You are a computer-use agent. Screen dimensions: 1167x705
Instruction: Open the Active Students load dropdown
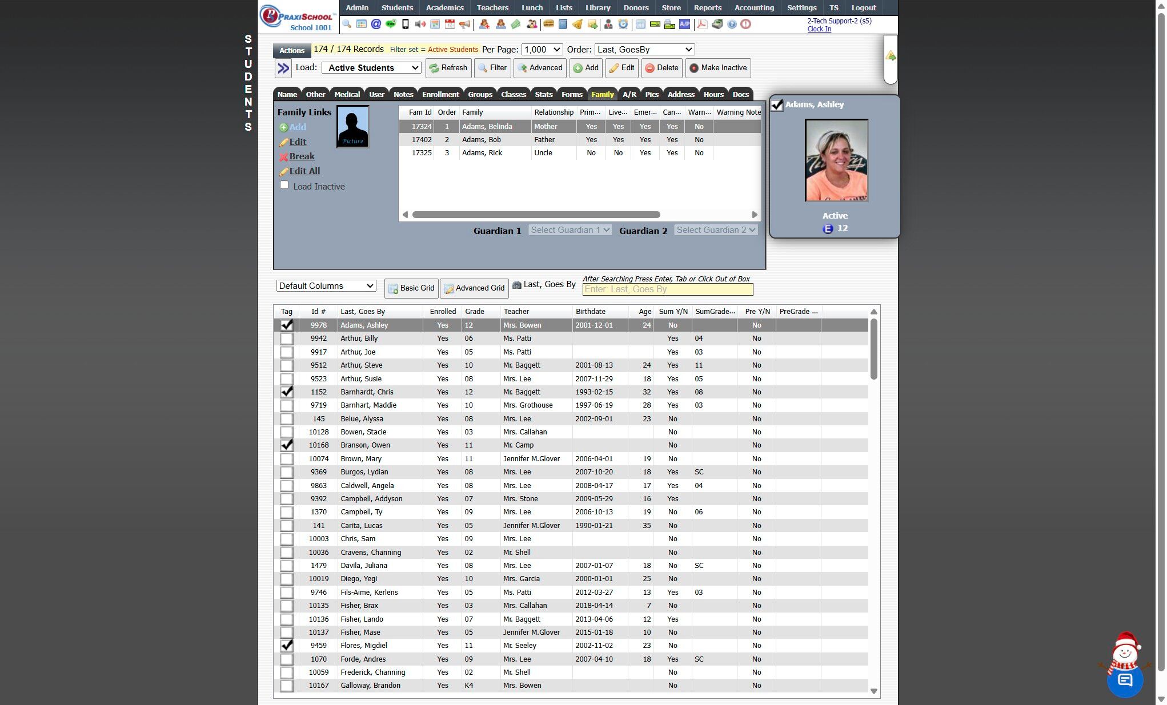(371, 68)
